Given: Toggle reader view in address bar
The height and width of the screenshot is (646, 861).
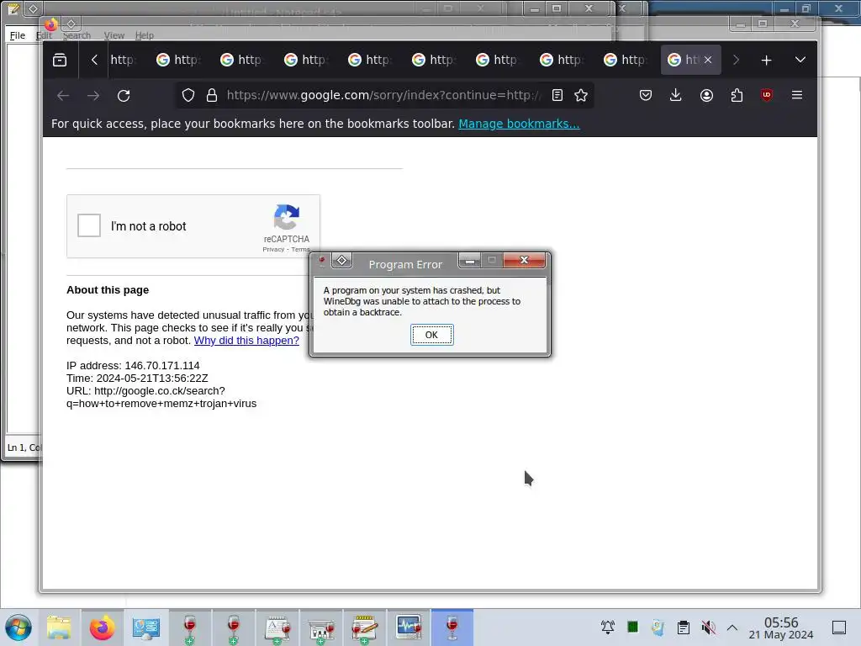Looking at the screenshot, I should coord(557,96).
